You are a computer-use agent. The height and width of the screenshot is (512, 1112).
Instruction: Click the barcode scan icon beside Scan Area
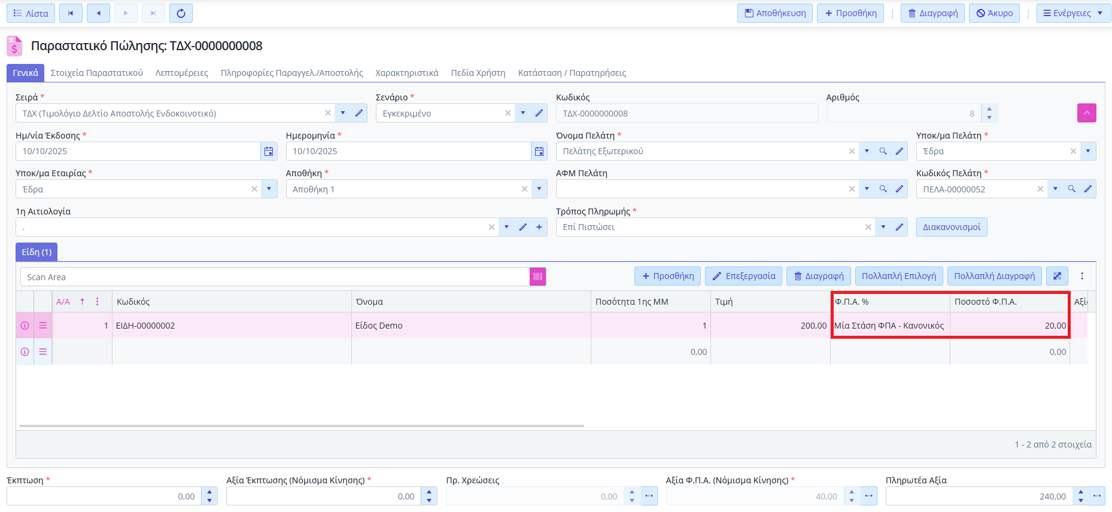pyautogui.click(x=537, y=277)
